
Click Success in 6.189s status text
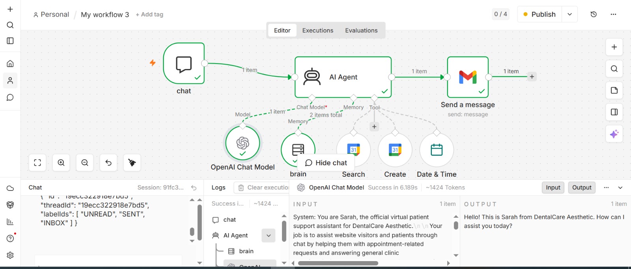(x=392, y=187)
